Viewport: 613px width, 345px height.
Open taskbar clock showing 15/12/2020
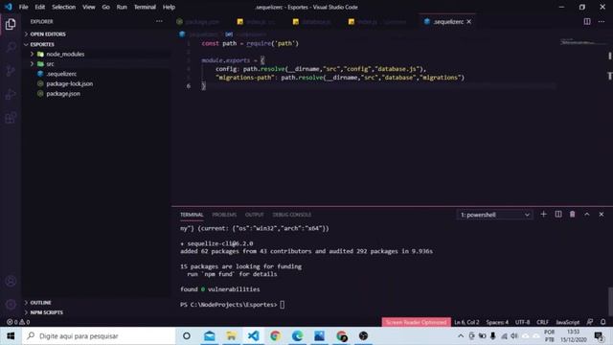point(573,336)
